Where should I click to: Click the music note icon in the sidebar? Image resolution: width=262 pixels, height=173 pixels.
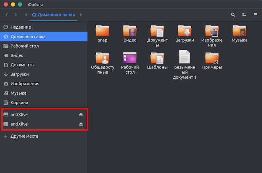click(x=6, y=93)
